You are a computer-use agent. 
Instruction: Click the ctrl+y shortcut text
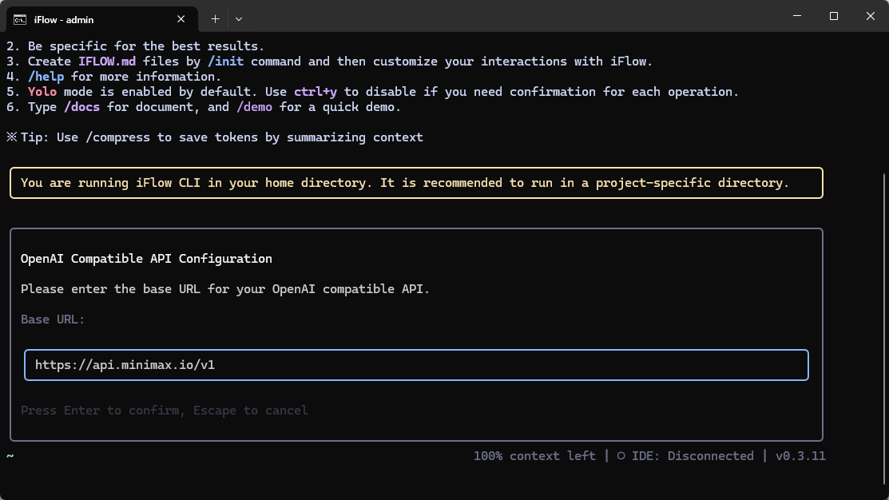coord(316,92)
